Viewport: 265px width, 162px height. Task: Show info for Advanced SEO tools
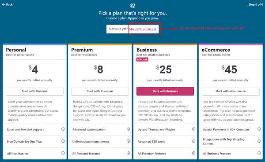[194, 141]
